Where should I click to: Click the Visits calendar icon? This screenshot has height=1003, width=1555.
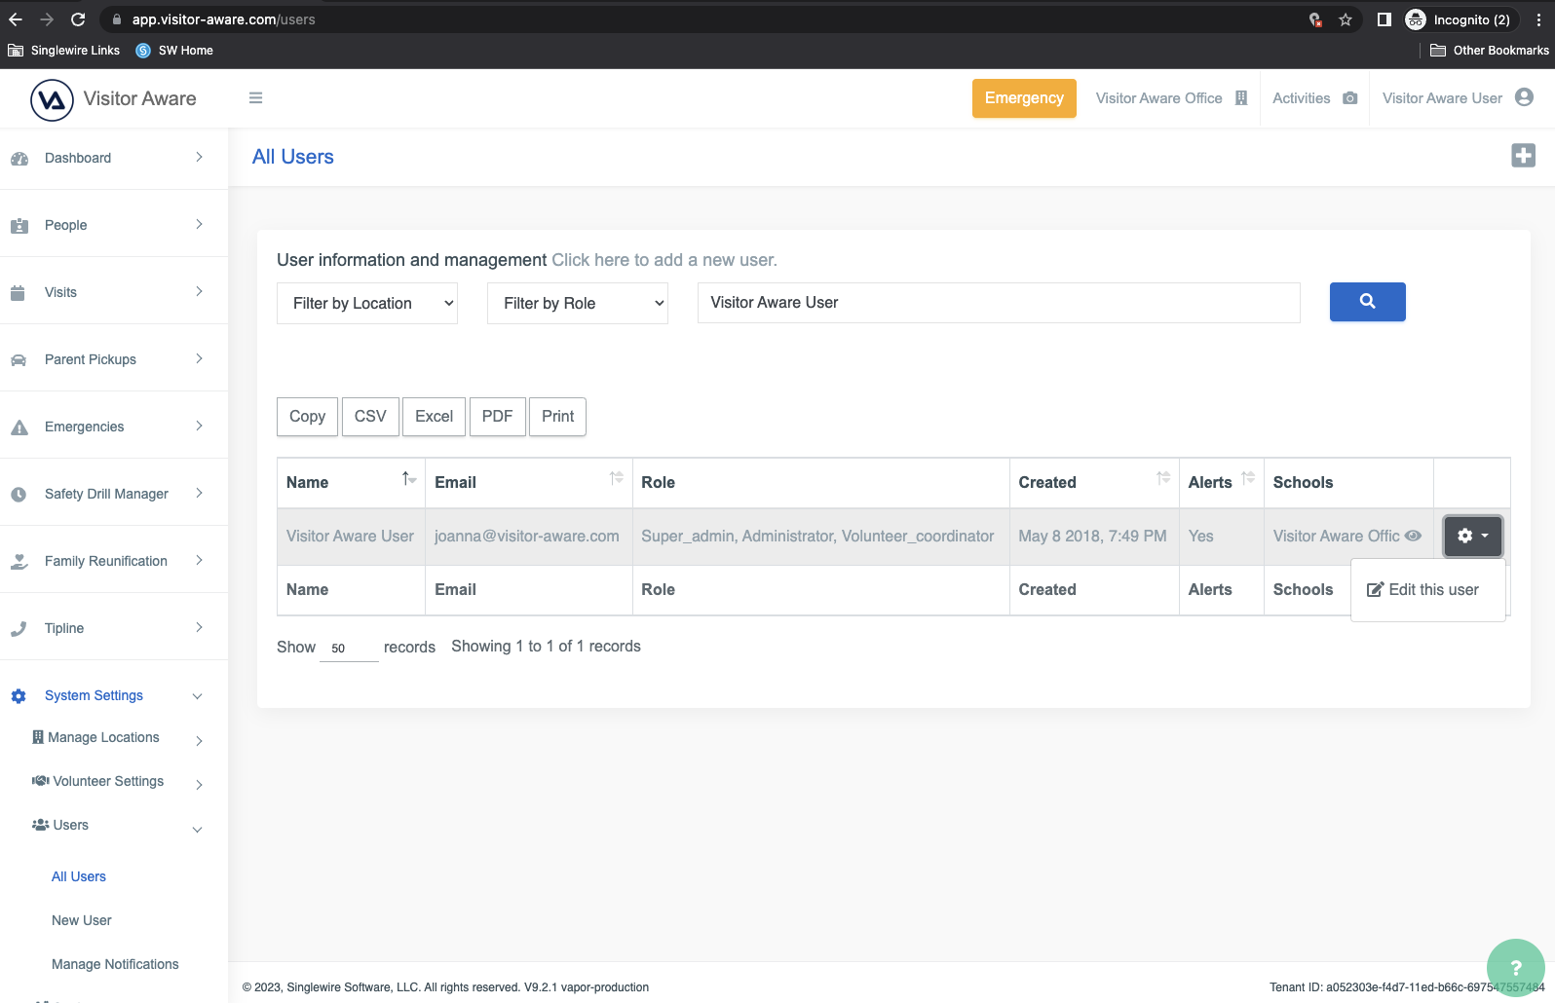tap(18, 292)
